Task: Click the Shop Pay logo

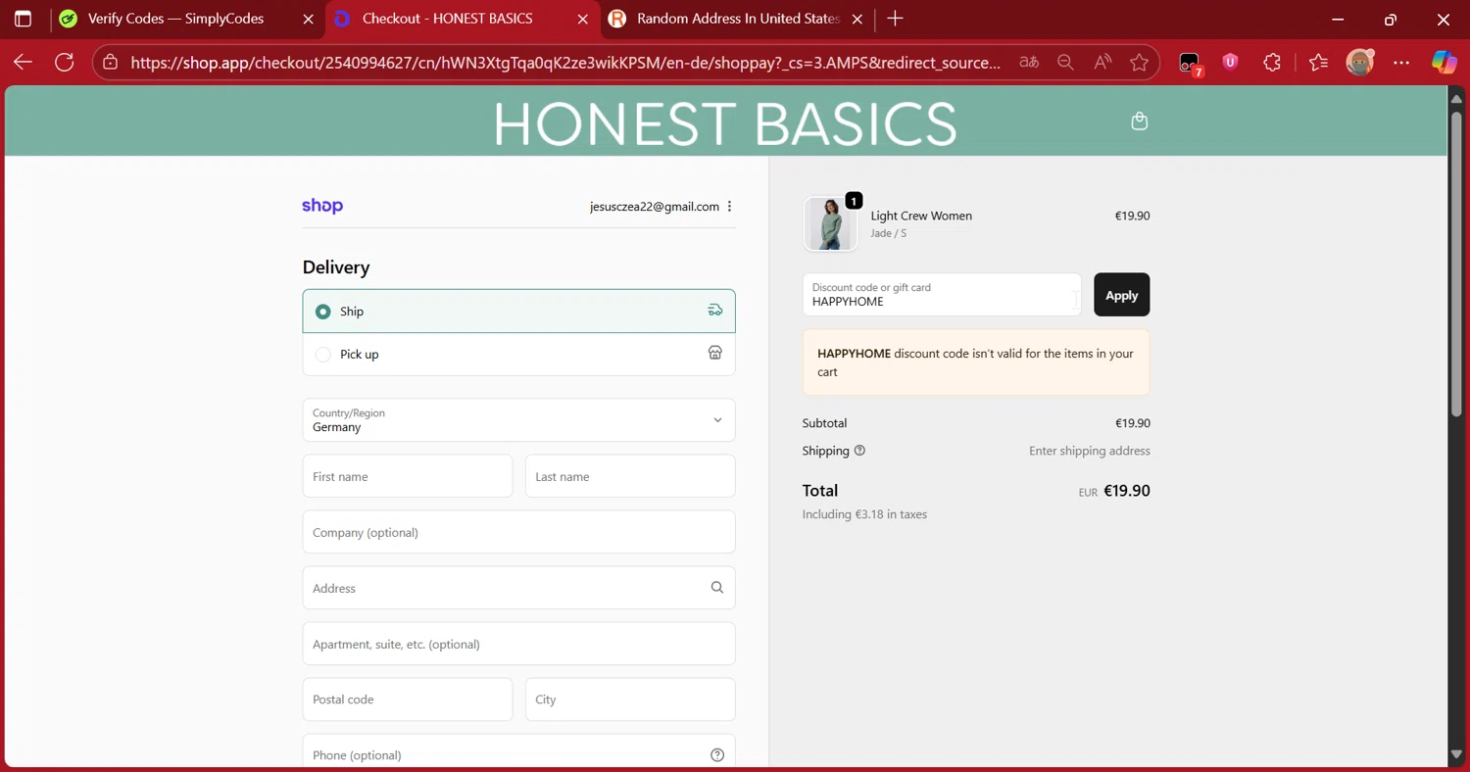Action: click(322, 206)
